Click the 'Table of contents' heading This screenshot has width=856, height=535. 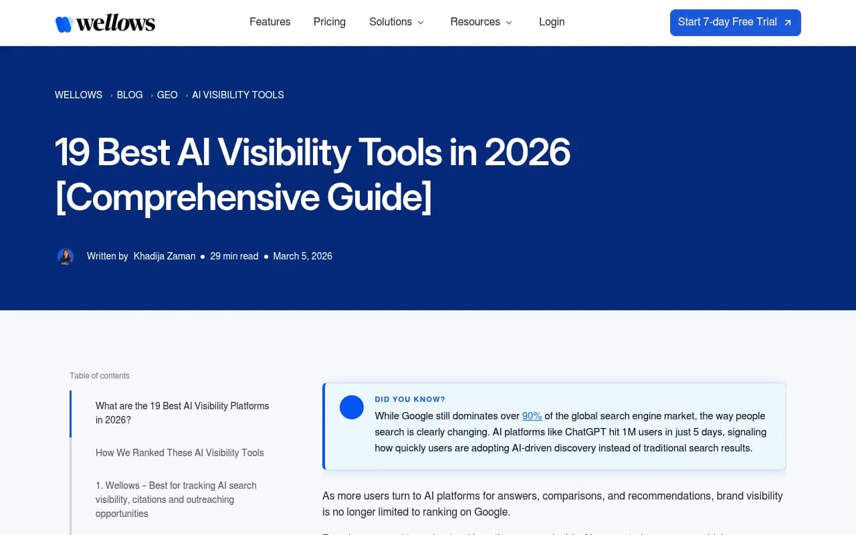[x=100, y=376]
